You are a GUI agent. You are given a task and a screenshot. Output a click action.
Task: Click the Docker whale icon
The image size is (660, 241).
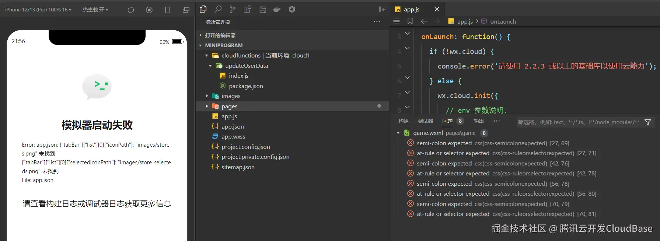pos(277,10)
